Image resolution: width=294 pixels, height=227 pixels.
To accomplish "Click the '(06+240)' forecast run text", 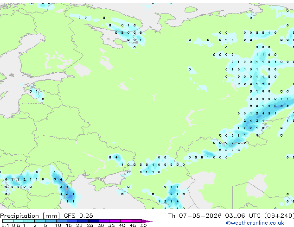I will (279, 216).
